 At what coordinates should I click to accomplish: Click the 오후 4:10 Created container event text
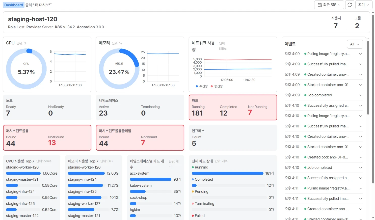tap(328, 136)
